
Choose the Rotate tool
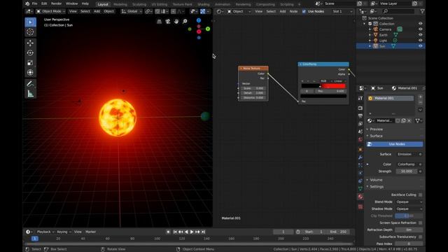30,53
